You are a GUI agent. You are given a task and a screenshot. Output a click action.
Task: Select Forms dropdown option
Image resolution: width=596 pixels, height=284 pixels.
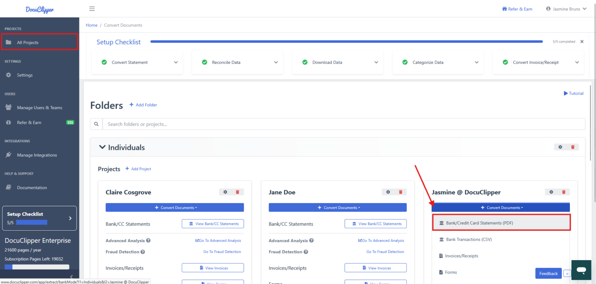pos(484,272)
